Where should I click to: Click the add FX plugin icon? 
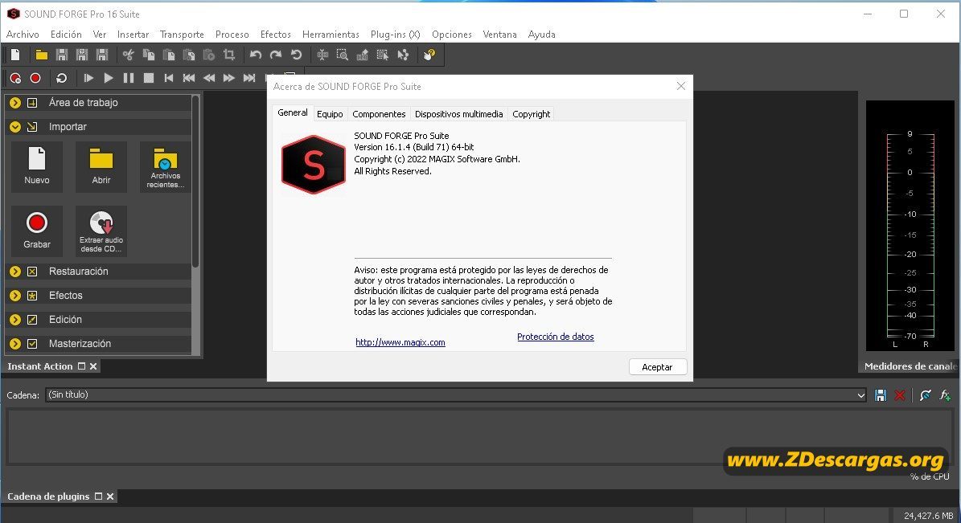[945, 395]
